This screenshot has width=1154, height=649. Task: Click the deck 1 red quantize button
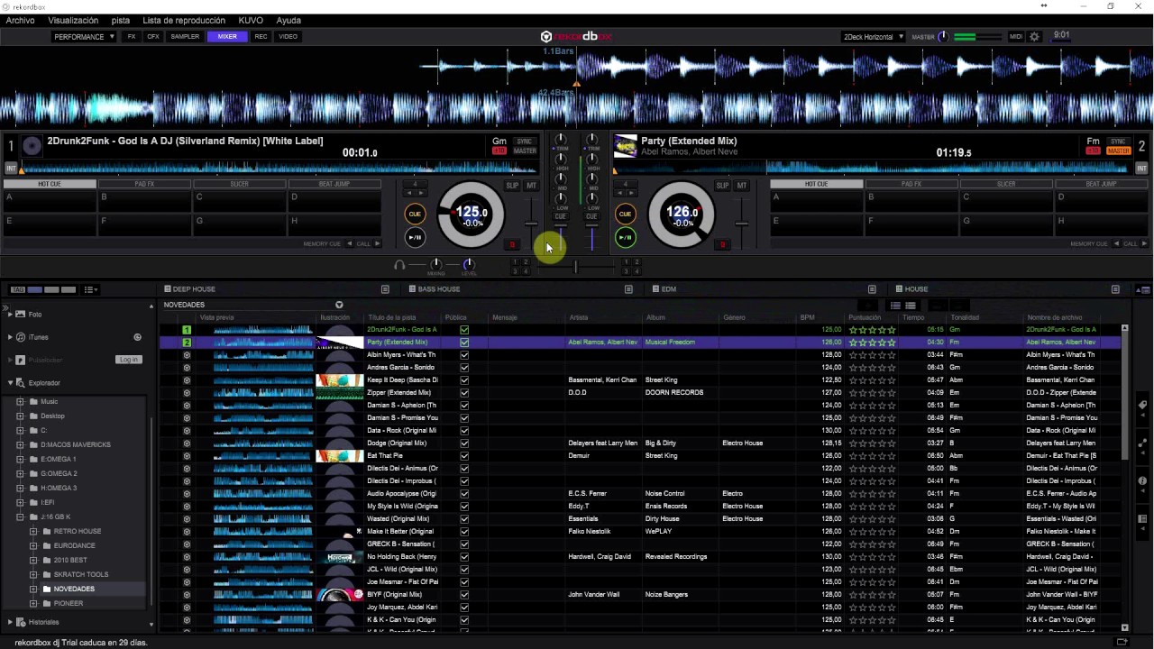pyautogui.click(x=512, y=244)
